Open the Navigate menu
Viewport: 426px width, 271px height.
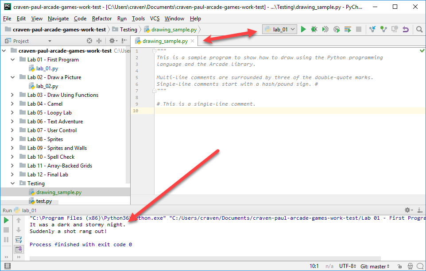(x=58, y=19)
